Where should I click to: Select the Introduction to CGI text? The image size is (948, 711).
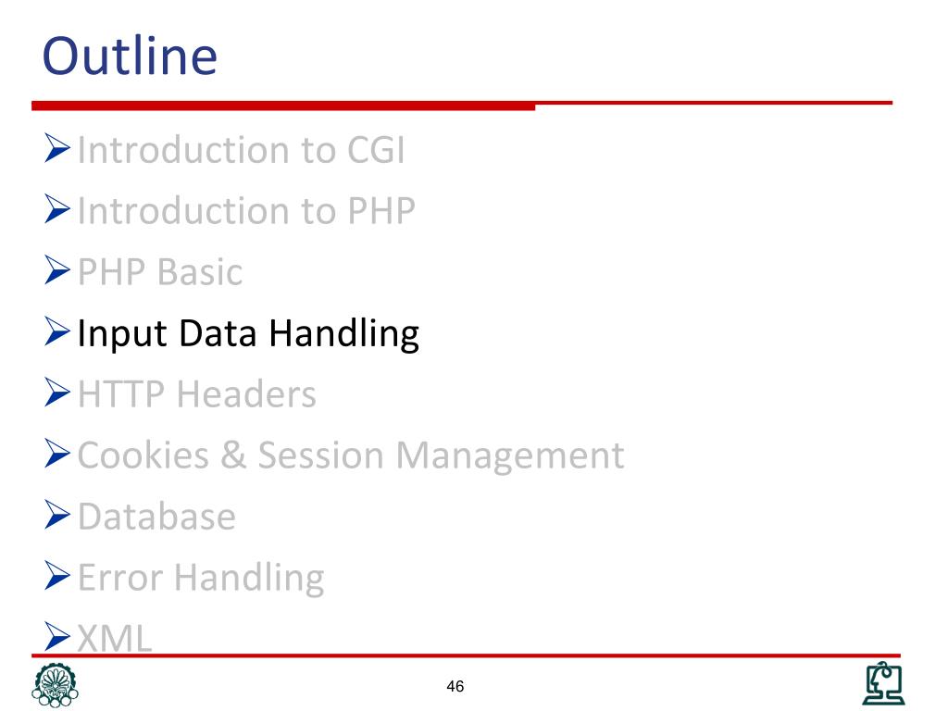pyautogui.click(x=242, y=149)
